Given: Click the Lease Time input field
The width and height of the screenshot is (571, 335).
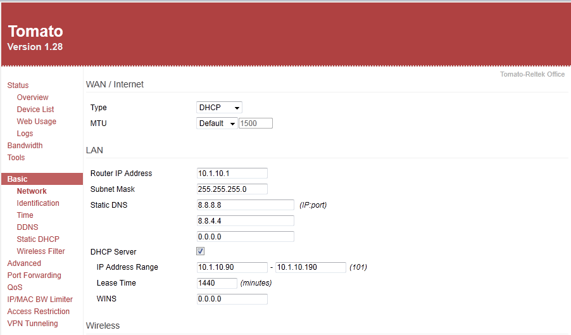Looking at the screenshot, I should 216,283.
